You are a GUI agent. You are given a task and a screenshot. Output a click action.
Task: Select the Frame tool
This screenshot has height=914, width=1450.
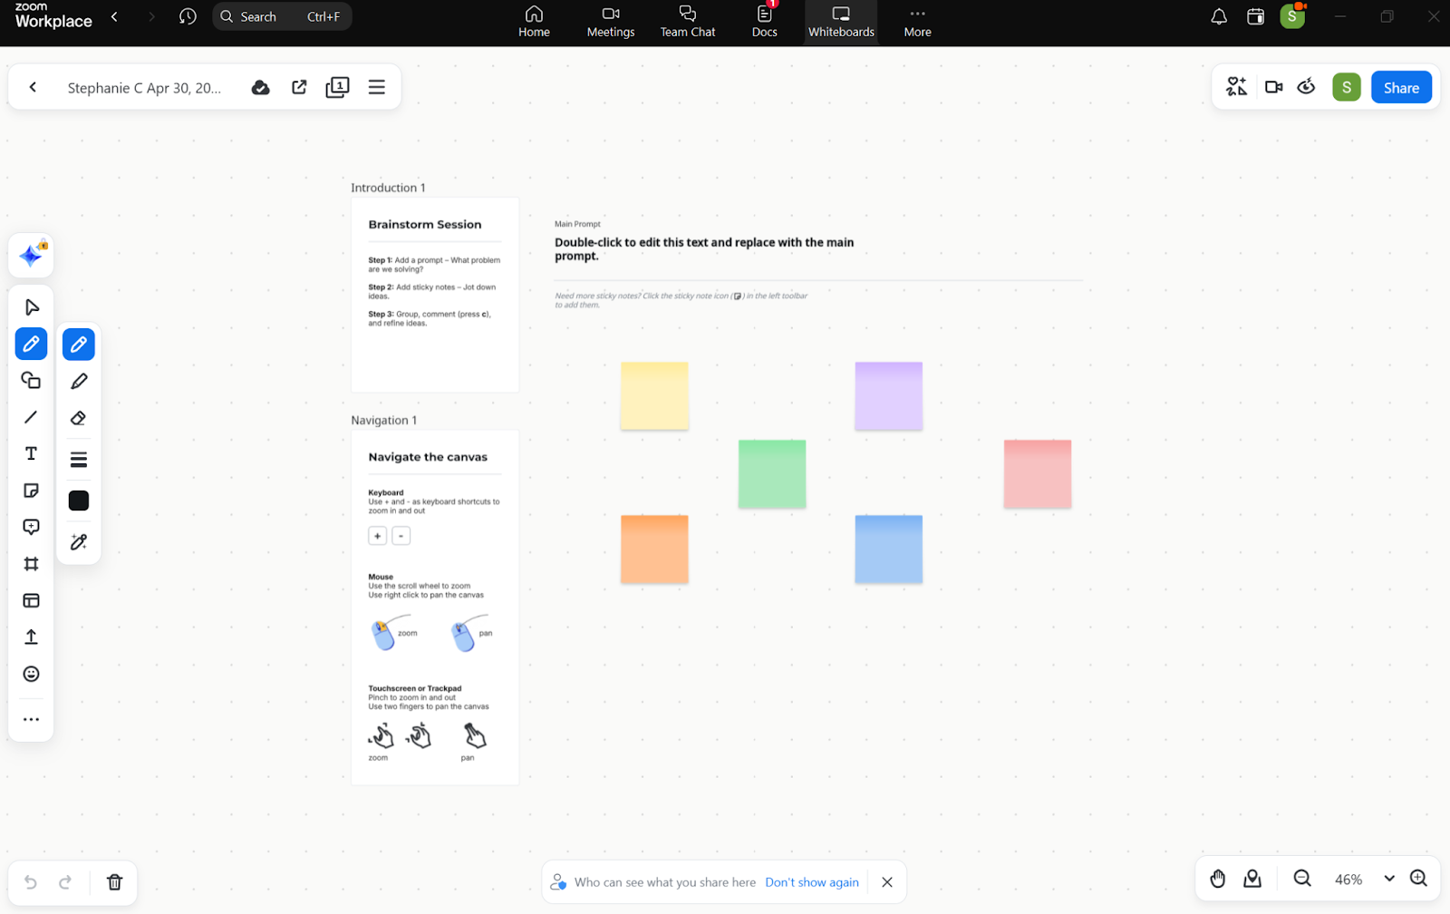pos(32,564)
